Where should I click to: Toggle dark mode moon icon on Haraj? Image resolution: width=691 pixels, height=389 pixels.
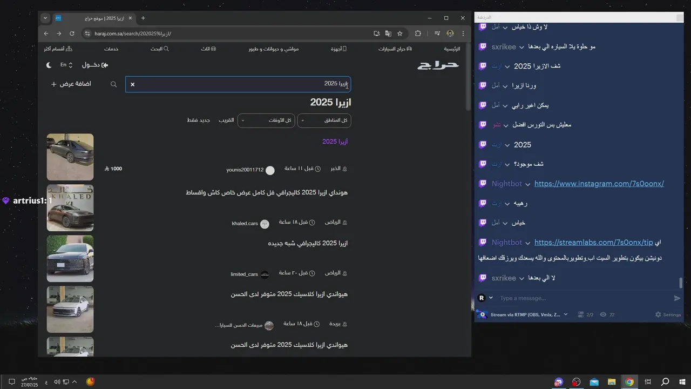49,65
